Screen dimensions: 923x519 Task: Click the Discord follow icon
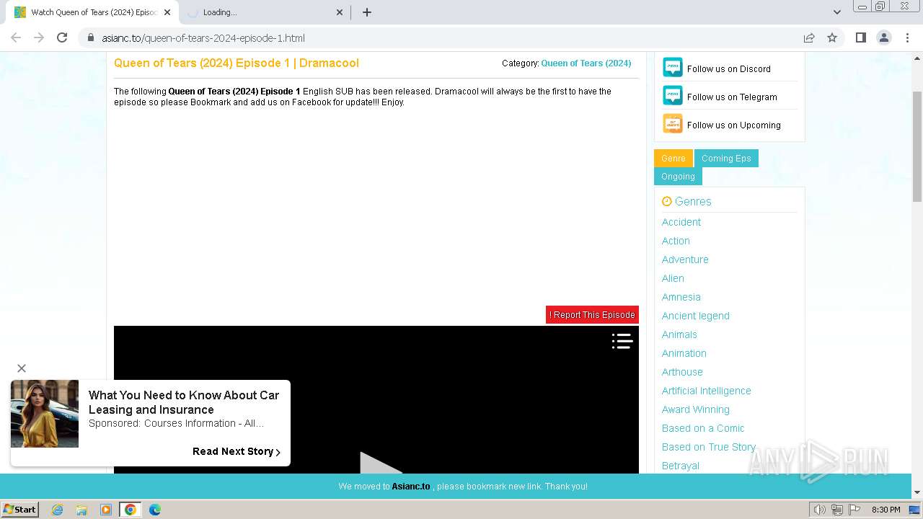(672, 68)
